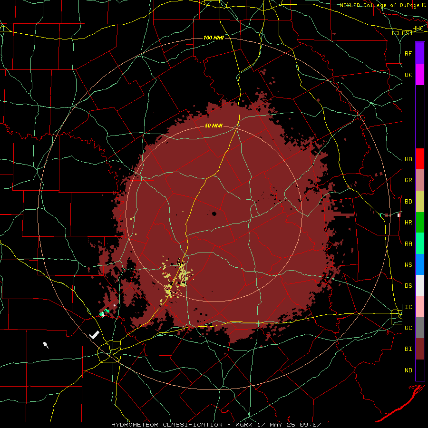Image resolution: width=428 pixels, height=428 pixels.
Task: Select the BI biological brown swatch
Action: (420, 349)
